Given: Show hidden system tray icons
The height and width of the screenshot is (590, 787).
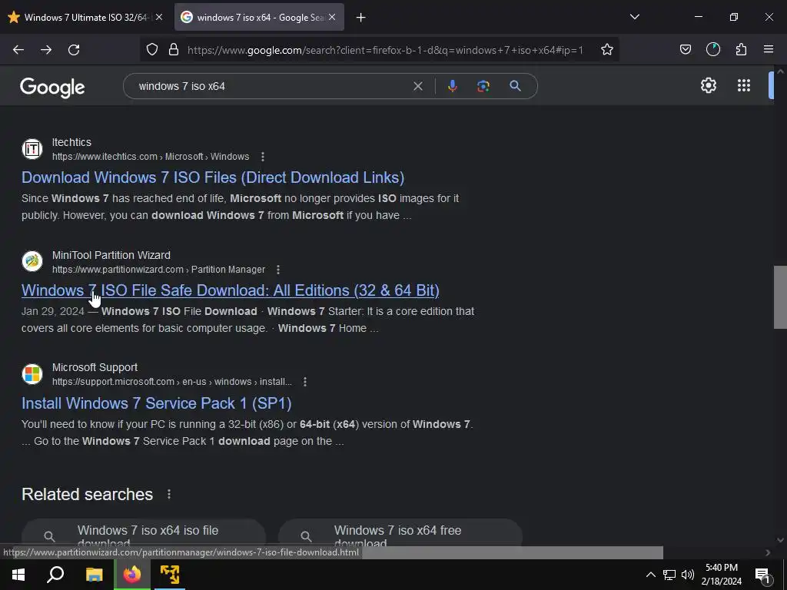Looking at the screenshot, I should pos(650,575).
